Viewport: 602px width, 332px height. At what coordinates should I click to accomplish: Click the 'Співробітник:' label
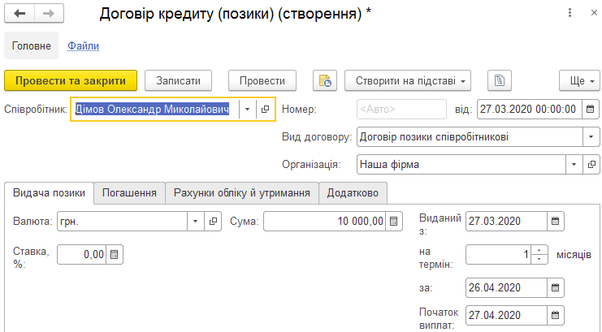coord(36,110)
